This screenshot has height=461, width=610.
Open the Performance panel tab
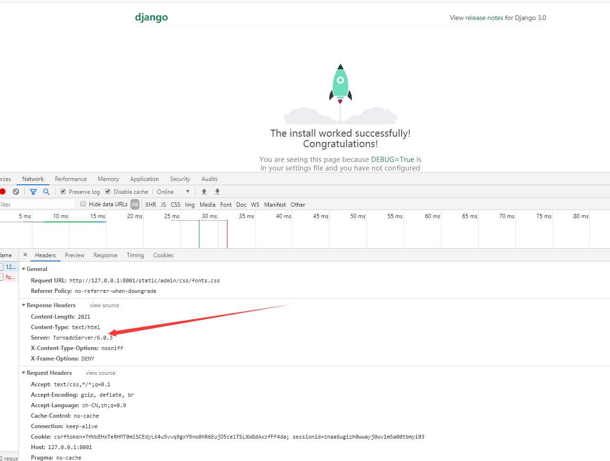pyautogui.click(x=71, y=179)
